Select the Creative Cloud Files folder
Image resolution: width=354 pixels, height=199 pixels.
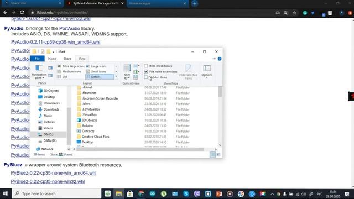tap(93, 137)
